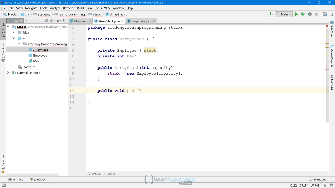Fold the constructor at line 8
The image size is (335, 188).
coord(86,68)
